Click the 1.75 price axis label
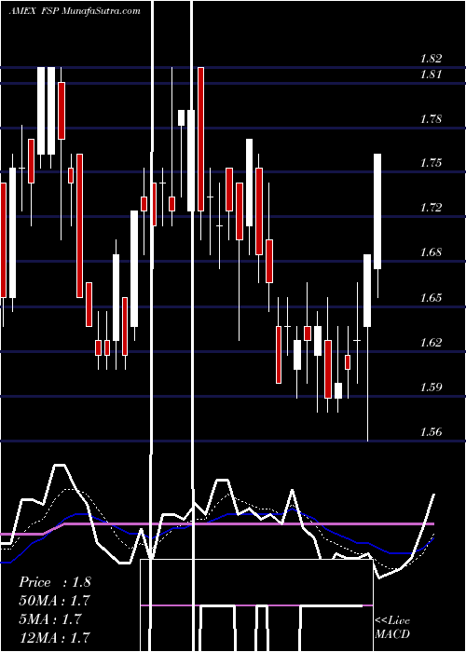 (431, 163)
